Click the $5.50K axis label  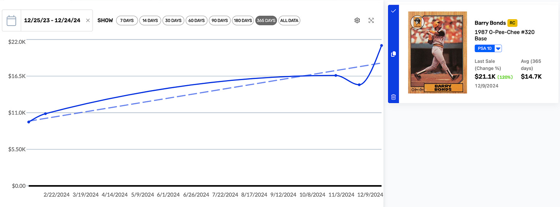17,149
